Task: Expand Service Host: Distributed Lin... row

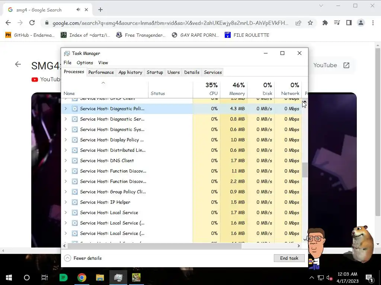Action: tap(65, 150)
